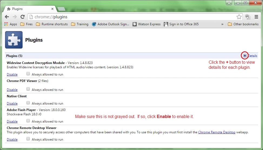
Task: Check Always allowed for Chrome PDF Viewer
Action: pyautogui.click(x=28, y=89)
